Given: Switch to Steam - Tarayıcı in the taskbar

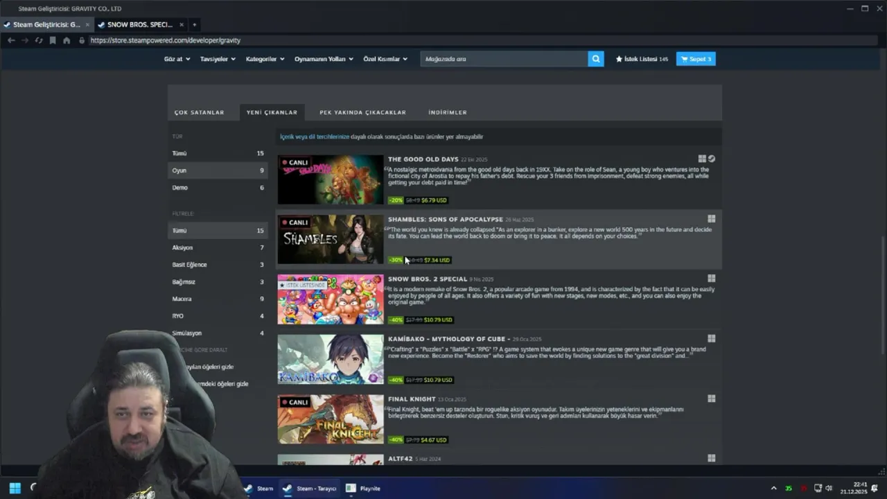Looking at the screenshot, I should tap(309, 488).
